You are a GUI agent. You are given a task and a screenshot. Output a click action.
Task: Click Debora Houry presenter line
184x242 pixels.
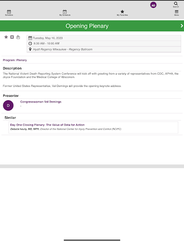coord(66,129)
